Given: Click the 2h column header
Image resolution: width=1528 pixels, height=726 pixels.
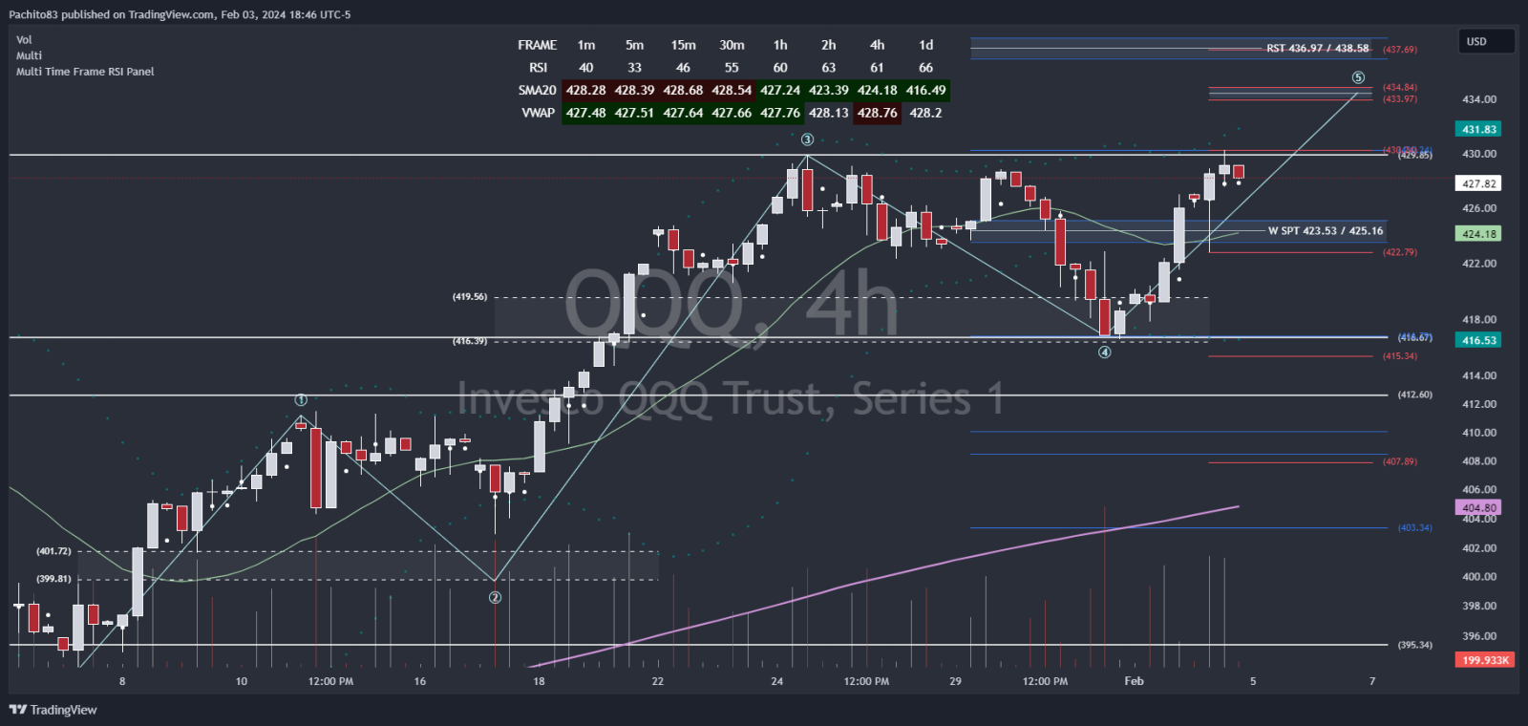Looking at the screenshot, I should (x=829, y=45).
